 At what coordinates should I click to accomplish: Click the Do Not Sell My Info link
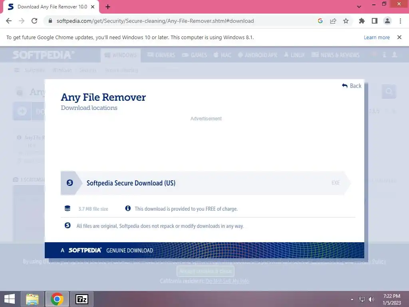coord(227,281)
